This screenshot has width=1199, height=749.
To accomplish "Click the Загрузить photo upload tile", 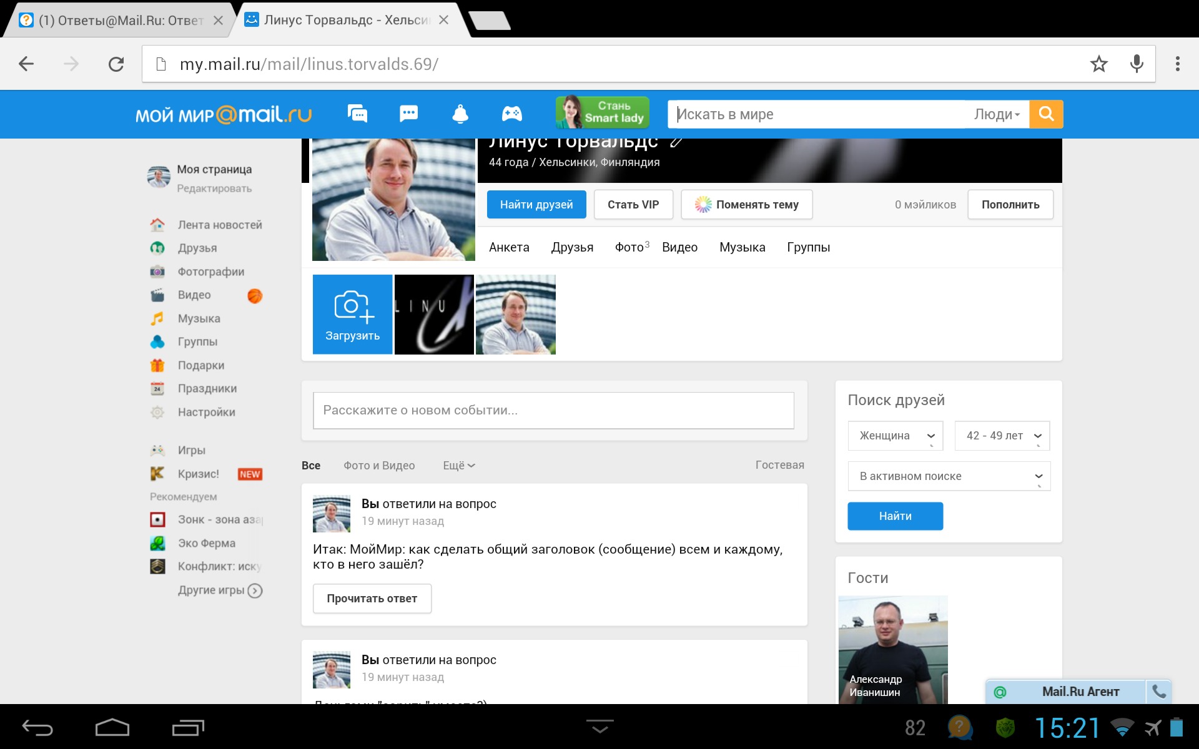I will point(352,315).
